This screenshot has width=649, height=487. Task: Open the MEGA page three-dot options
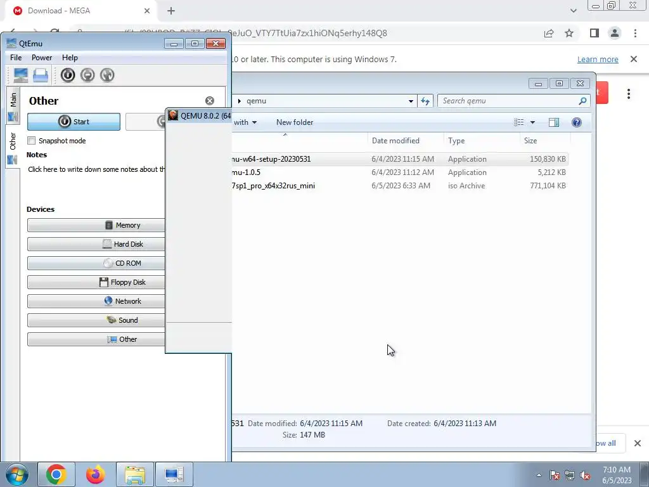pyautogui.click(x=628, y=94)
